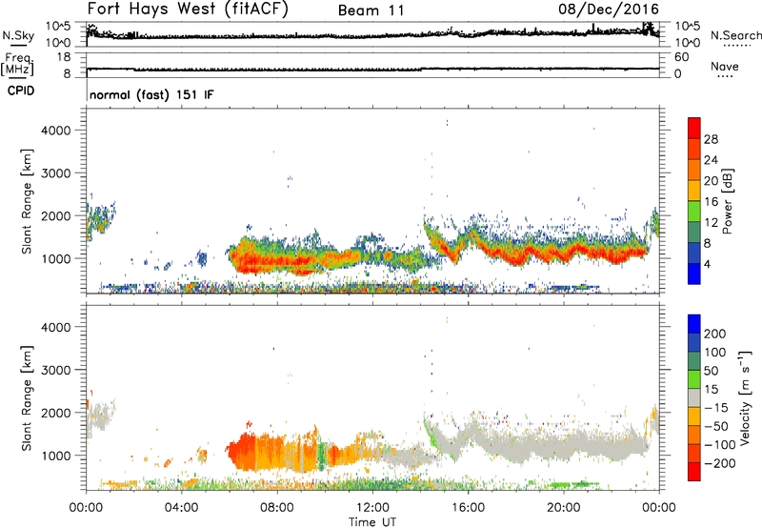Viewport: 762px width, 528px height.
Task: Click the "Power [dB]" color bar title
Action: point(727,201)
